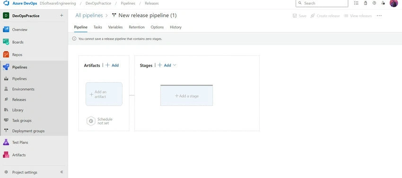402x178 pixels.
Task: Open the work items checklist icon
Action: tap(356, 3)
